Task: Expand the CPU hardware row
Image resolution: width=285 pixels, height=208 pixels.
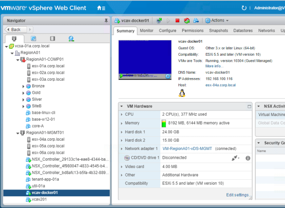Action: click(x=121, y=115)
